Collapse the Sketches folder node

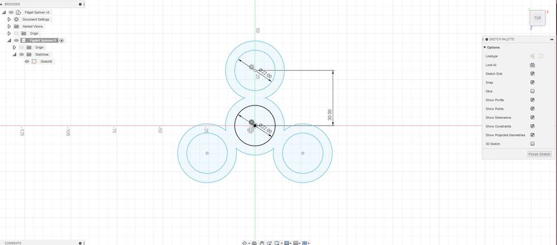[x=15, y=54]
